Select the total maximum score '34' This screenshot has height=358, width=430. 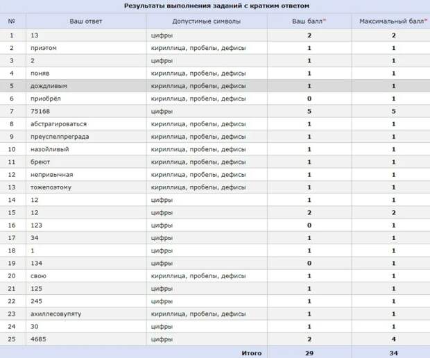(393, 353)
